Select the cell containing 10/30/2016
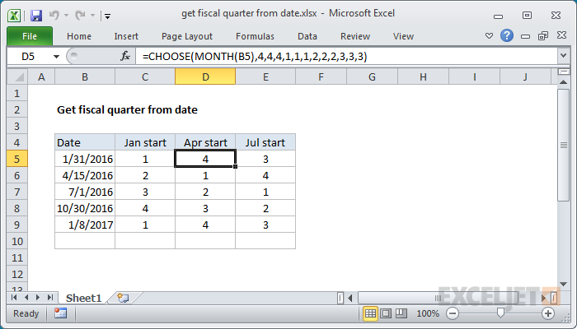Screen dimensions: 577x329 [85, 209]
